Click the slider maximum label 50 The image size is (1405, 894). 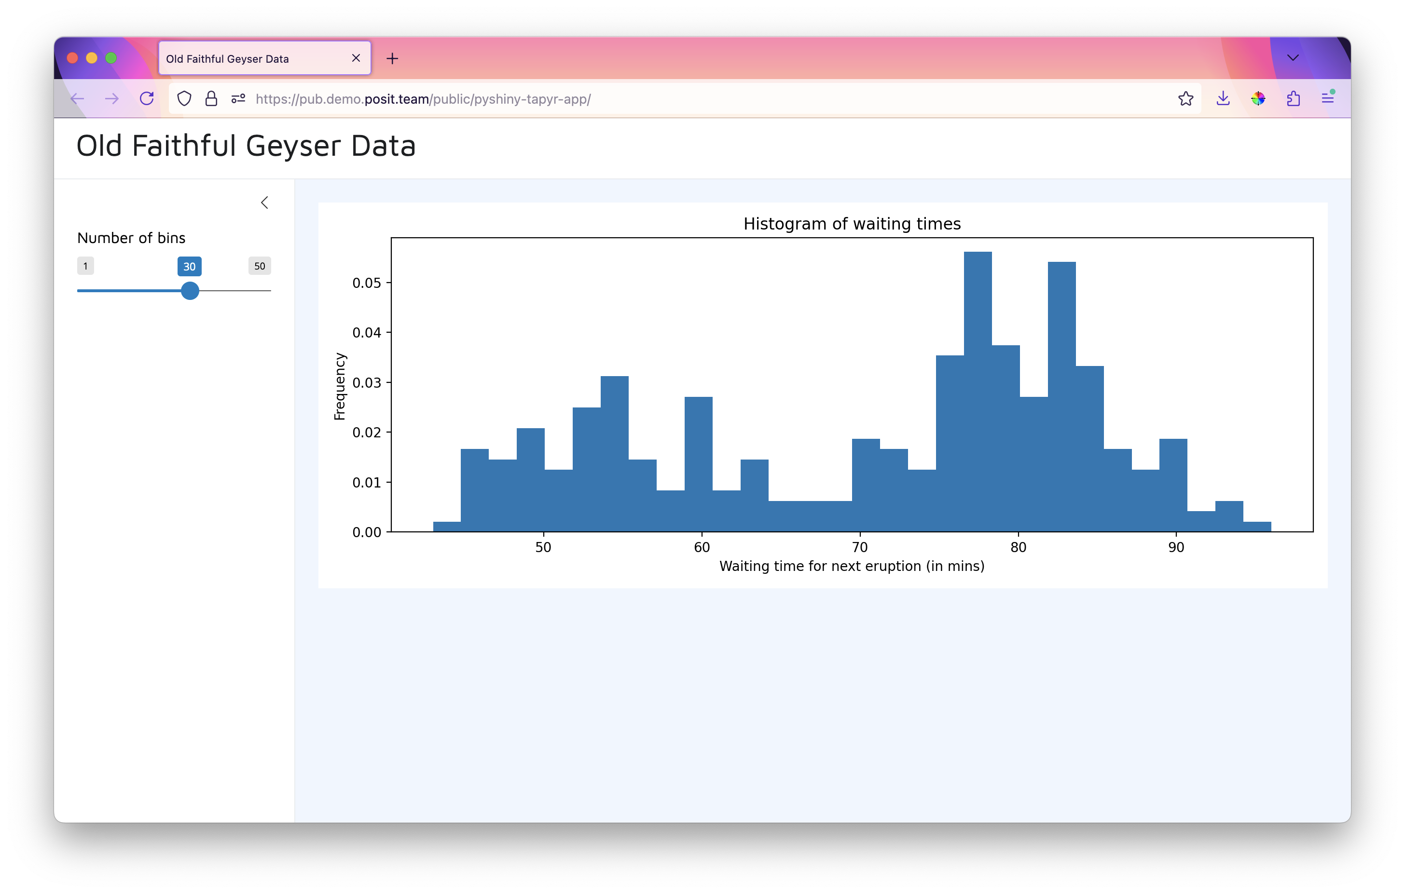coord(260,266)
